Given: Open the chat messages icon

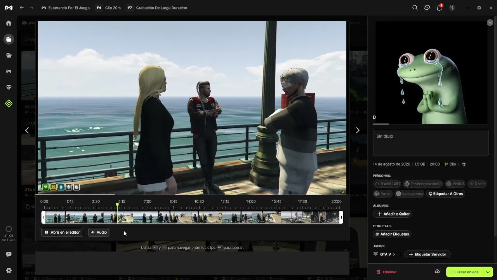Looking at the screenshot, I should 427,8.
